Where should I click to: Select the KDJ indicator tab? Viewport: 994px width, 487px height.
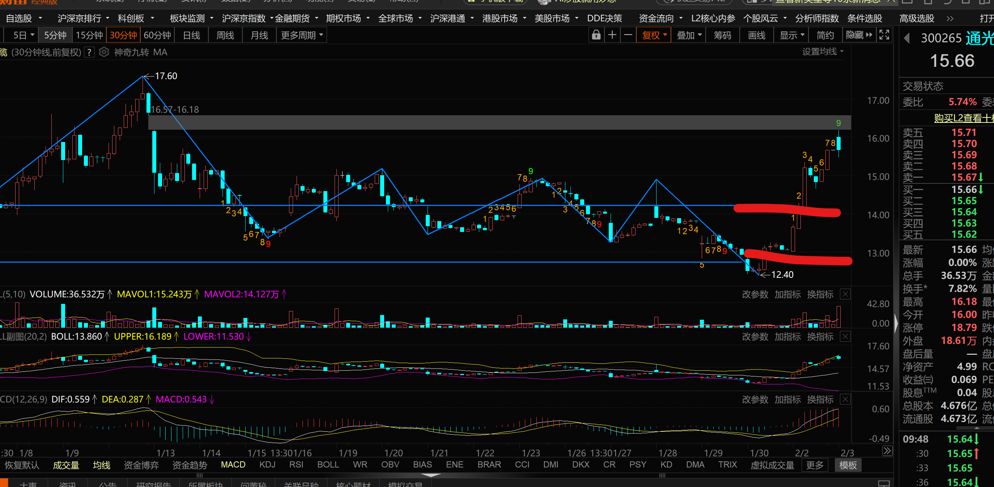267,465
